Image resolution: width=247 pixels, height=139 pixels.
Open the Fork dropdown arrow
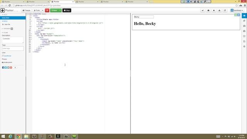[43, 10]
